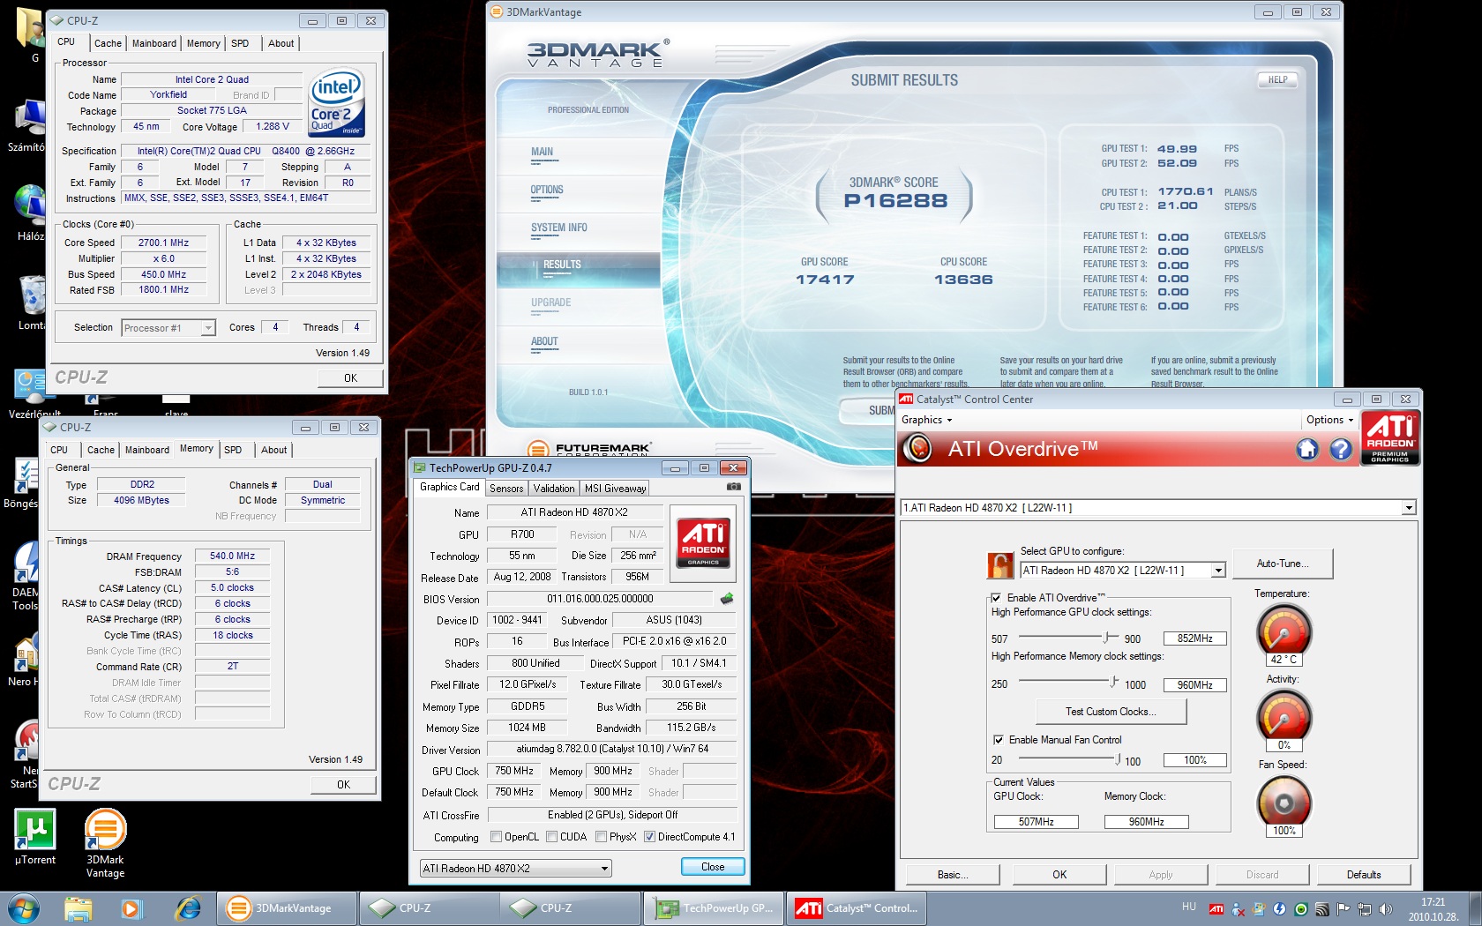Toggle the DirectCompute 4.1 checkbox

click(x=649, y=837)
